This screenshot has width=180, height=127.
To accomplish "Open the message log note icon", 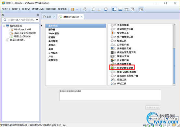I will [174, 125].
